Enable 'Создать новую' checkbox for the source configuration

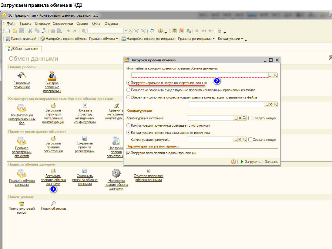(250, 118)
